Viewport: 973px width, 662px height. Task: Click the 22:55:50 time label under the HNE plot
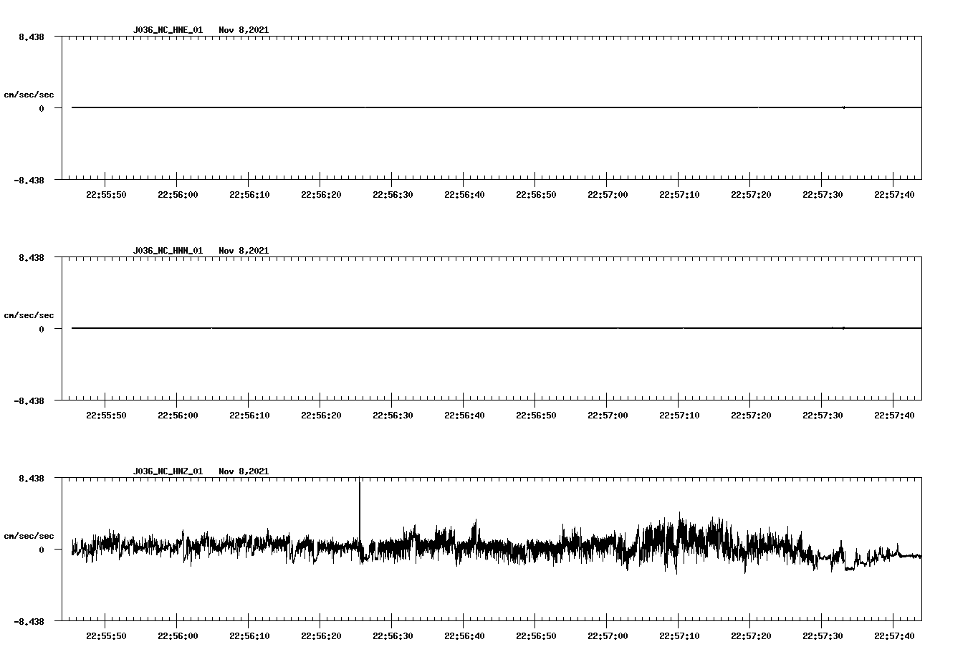[106, 195]
